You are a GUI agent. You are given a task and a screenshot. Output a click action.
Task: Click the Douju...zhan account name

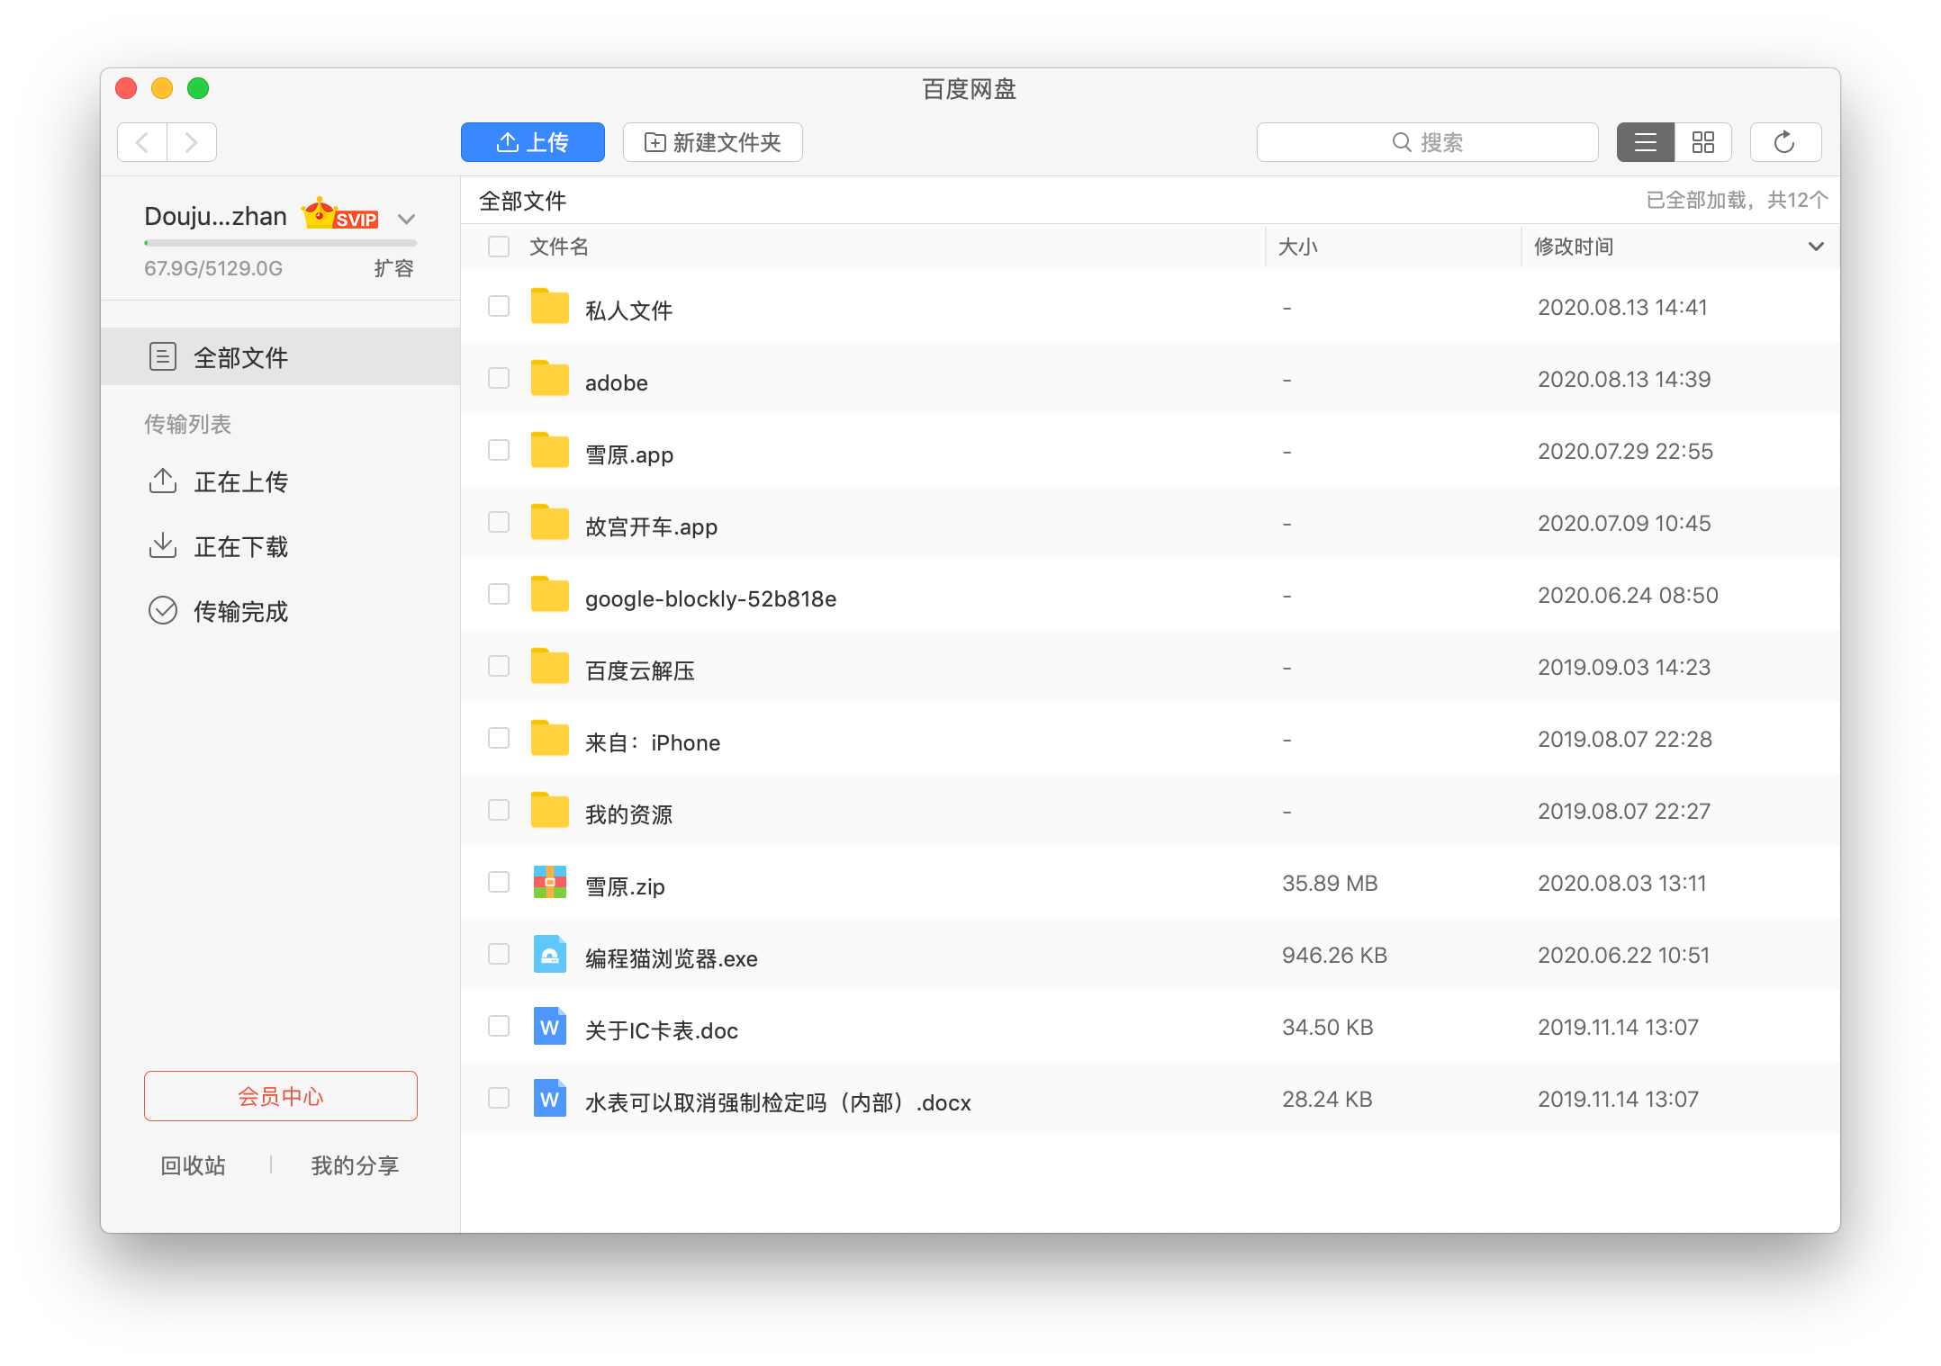[215, 216]
